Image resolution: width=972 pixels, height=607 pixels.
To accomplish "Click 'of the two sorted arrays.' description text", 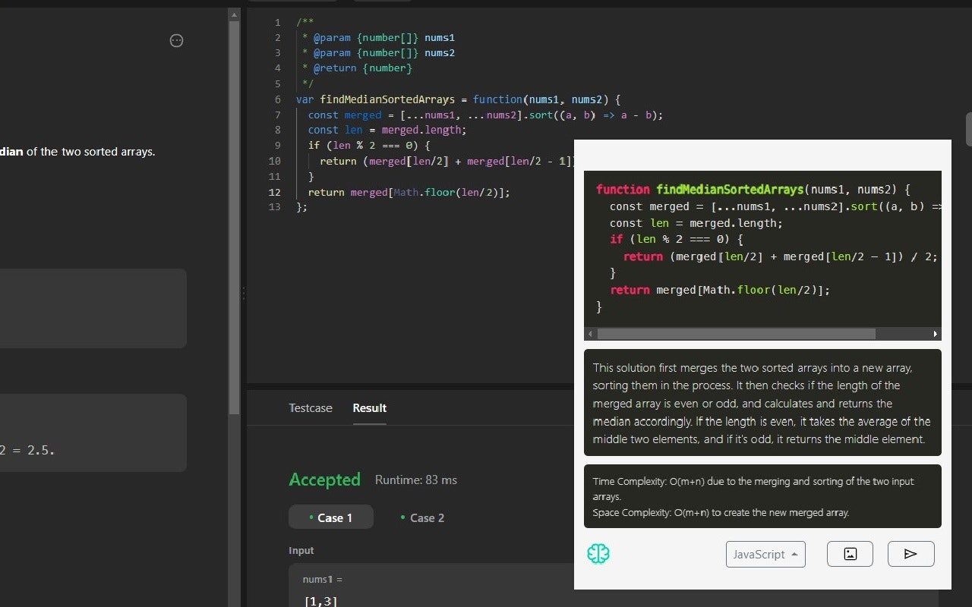I will tap(90, 151).
